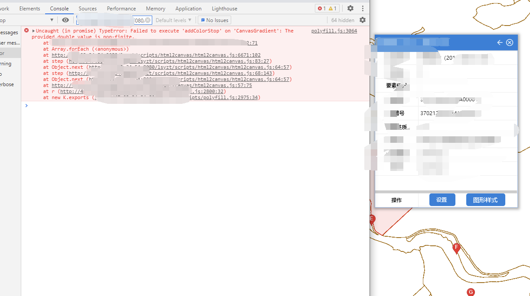Click the 操作 label in popup
Viewport: 530px width, 296px height.
pos(396,200)
